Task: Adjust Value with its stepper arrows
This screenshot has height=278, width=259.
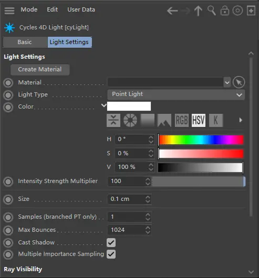Action: (x=151, y=167)
